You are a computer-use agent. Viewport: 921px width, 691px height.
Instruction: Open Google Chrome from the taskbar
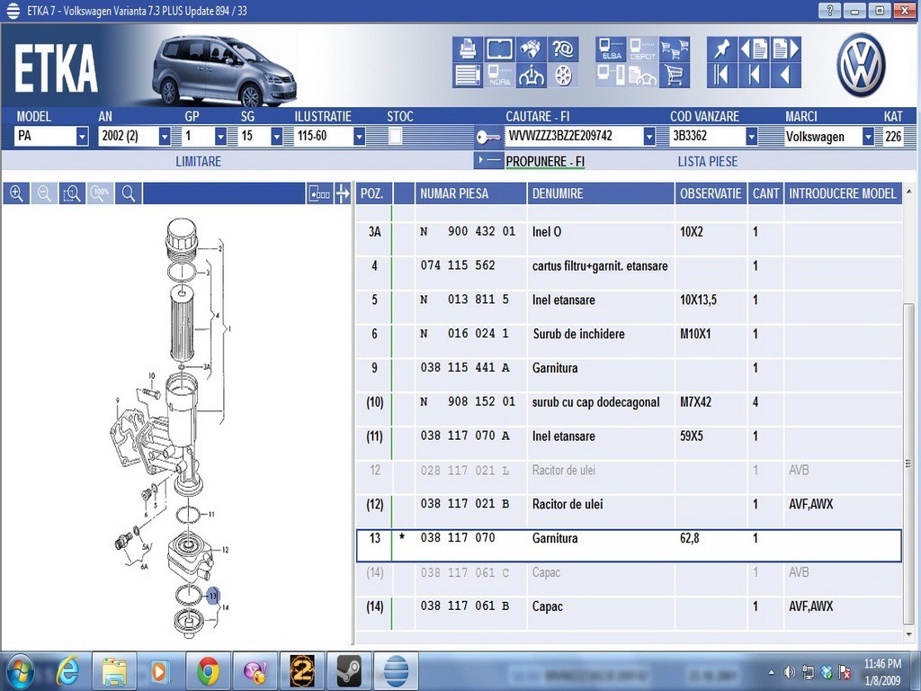pos(209,670)
